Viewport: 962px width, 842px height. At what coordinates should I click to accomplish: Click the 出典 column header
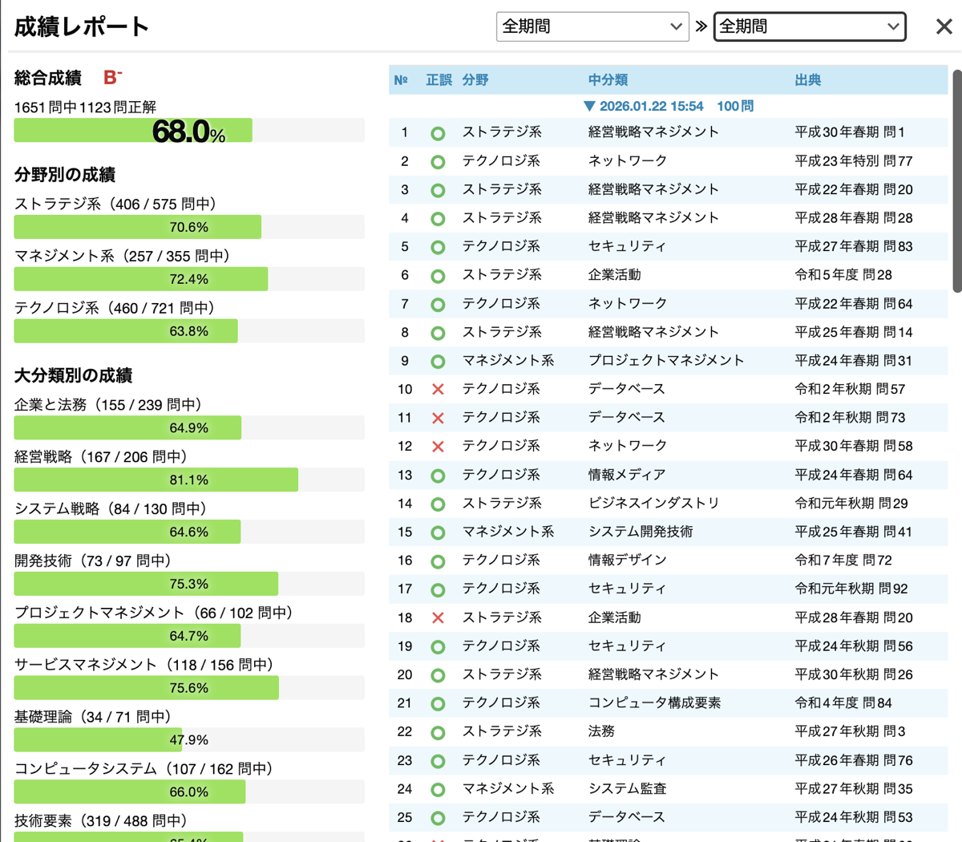tap(807, 80)
